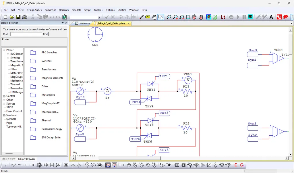The image size is (294, 173).
Task: Click the red C block icon
Action: click(236, 165)
